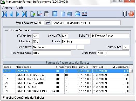Click the bank list scroll down arrow
136x101 pixels.
coord(131,92)
